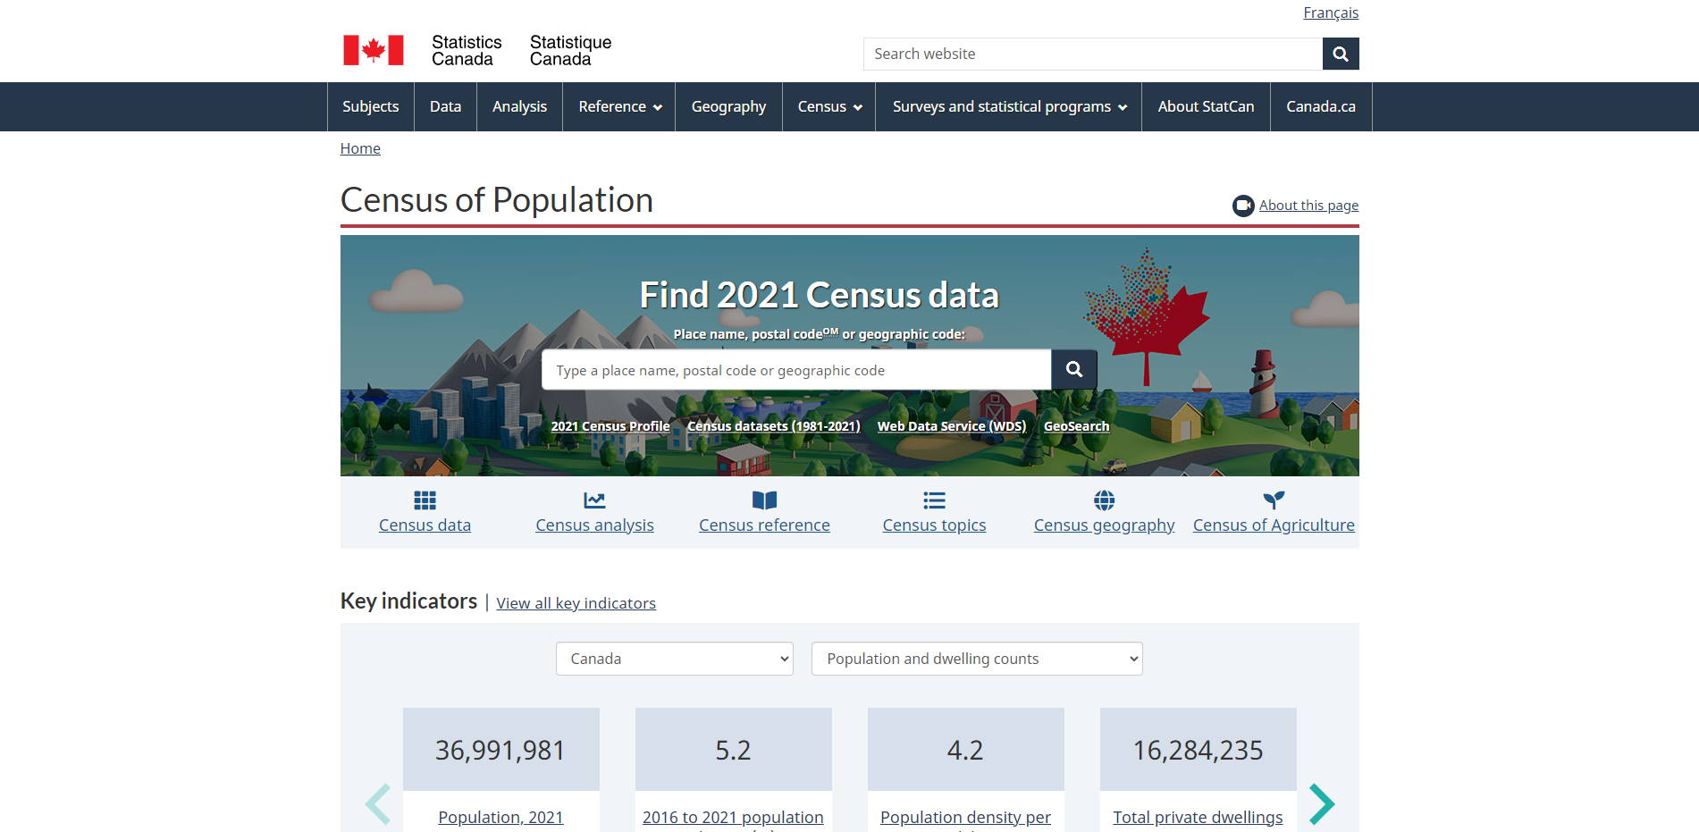The height and width of the screenshot is (832, 1699).
Task: Click the Canadian flag logo
Action: tap(374, 50)
